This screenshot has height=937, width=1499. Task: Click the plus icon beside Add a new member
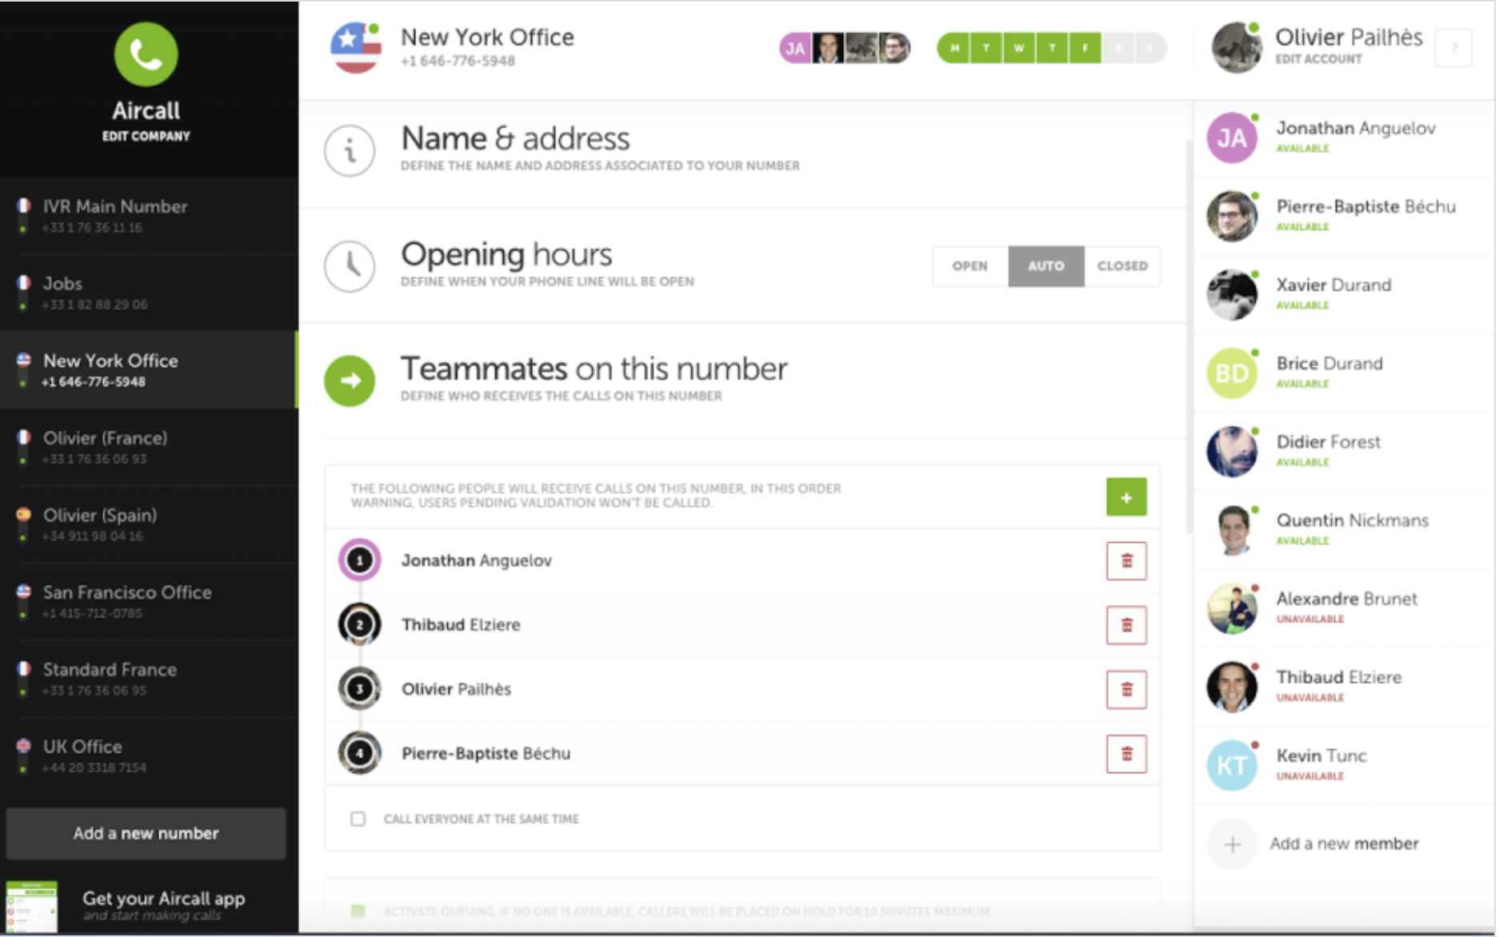1232,844
